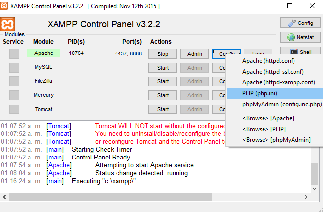Maximize the XAMPP Control Panel window

coord(290,6)
